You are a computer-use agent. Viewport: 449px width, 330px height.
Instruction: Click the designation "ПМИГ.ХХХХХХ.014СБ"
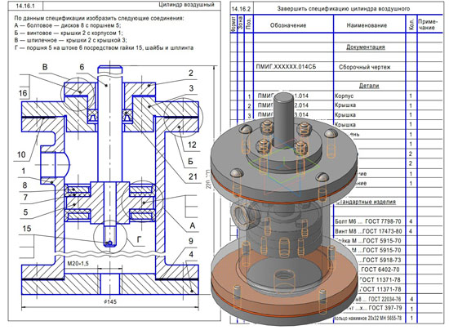pos(286,67)
